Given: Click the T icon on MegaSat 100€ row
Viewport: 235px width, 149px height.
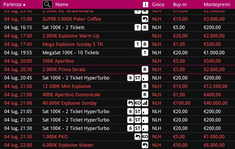Looking at the screenshot, I should (145, 53).
